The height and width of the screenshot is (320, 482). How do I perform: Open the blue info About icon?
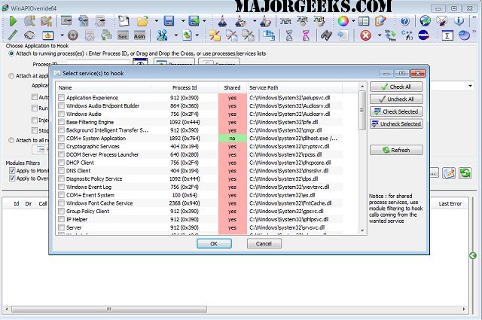459,21
